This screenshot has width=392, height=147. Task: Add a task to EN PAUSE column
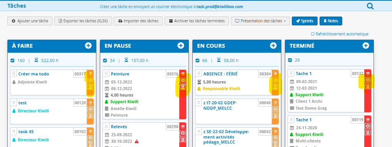181,45
